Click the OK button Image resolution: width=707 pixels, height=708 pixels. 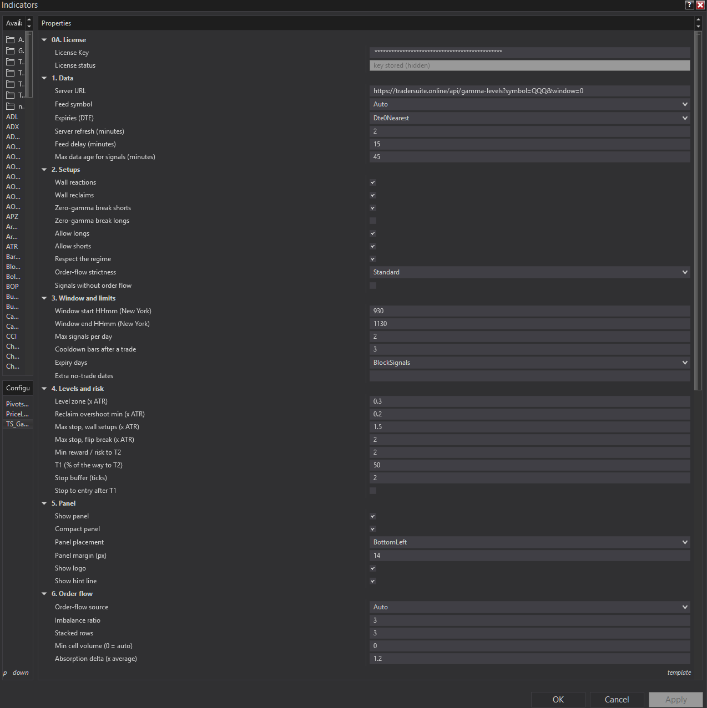pyautogui.click(x=558, y=700)
